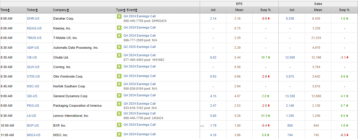This screenshot has width=358, height=139.
Task: Sort the table by Ticker column
Action: click(32, 10)
